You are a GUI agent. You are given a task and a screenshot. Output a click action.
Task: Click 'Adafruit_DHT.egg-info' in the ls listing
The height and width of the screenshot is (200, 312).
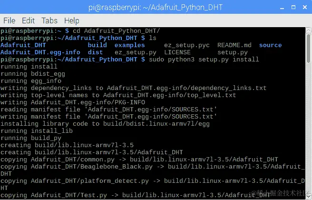40,52
